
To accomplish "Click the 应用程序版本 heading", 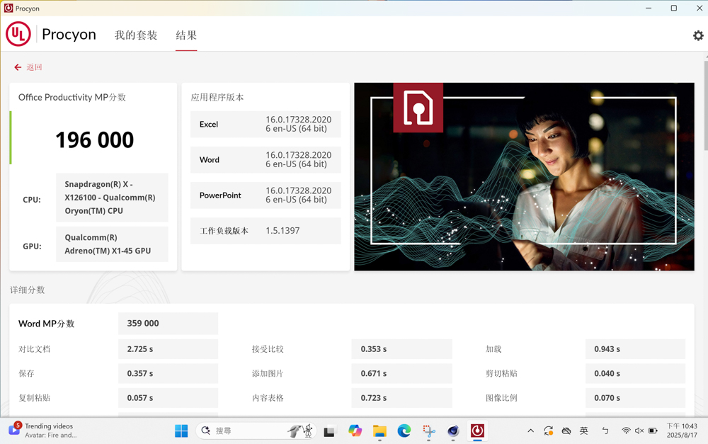I will [217, 98].
